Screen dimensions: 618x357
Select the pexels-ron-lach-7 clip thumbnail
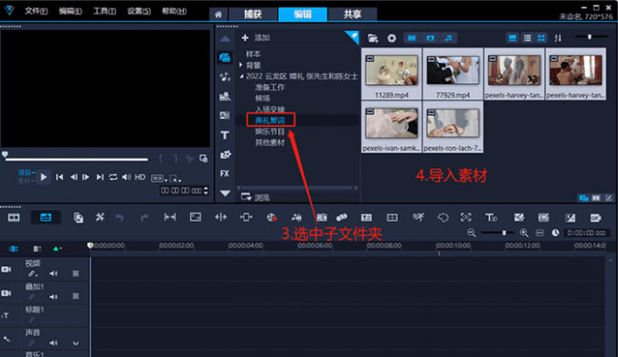(x=453, y=123)
